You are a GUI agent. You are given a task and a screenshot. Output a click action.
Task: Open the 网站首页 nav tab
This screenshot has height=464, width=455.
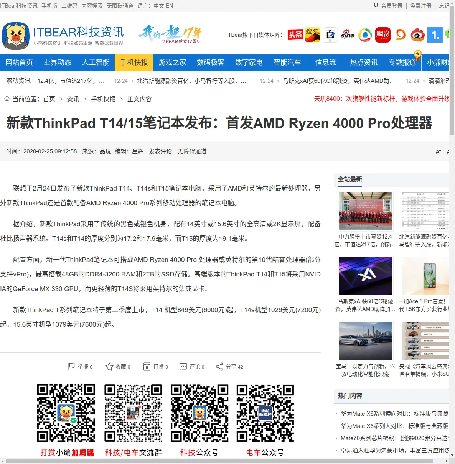click(19, 63)
